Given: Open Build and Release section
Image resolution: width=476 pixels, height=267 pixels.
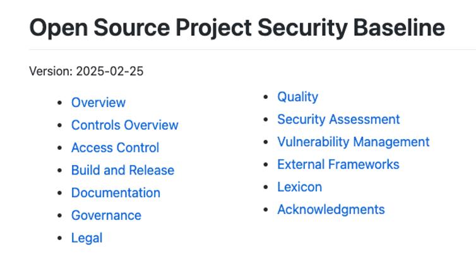Looking at the screenshot, I should point(122,171).
